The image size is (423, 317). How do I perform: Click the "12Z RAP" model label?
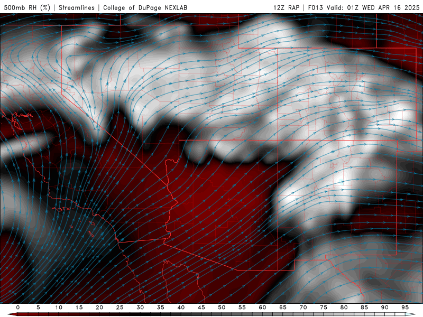pos(286,7)
